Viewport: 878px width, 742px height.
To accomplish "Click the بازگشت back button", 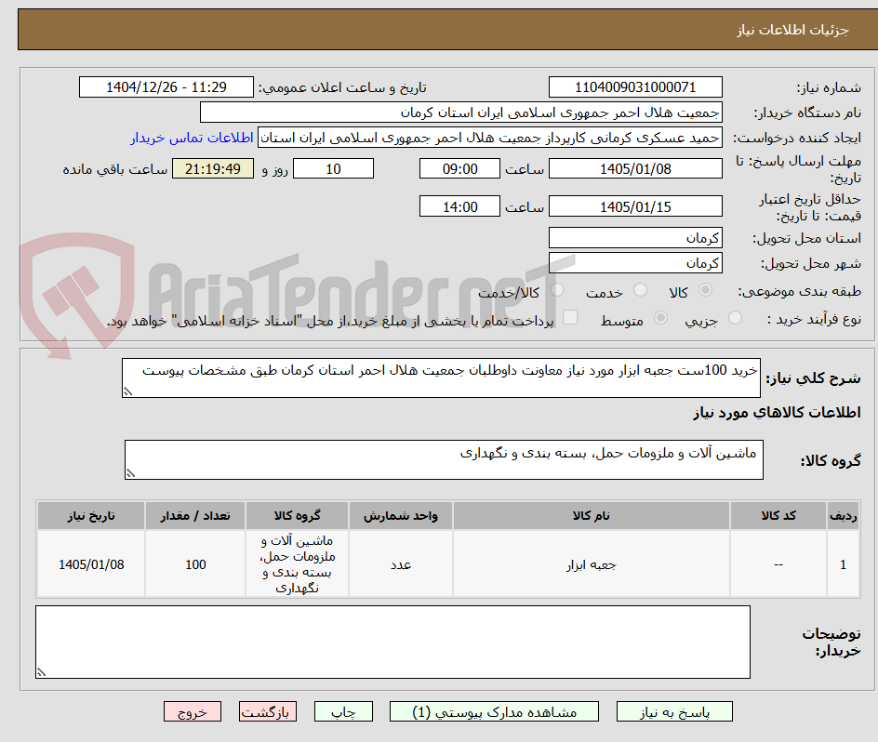I will tap(268, 711).
